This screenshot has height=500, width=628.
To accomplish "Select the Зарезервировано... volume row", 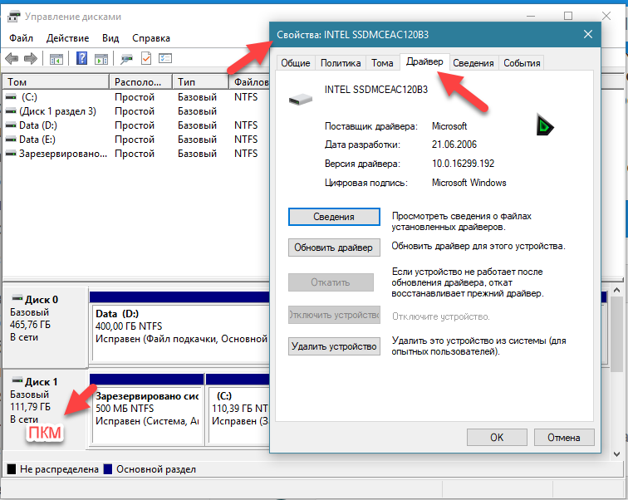I will pyautogui.click(x=136, y=154).
